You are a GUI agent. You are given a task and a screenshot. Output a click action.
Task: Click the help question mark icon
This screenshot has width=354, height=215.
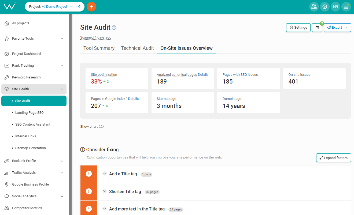pyautogui.click(x=325, y=6)
